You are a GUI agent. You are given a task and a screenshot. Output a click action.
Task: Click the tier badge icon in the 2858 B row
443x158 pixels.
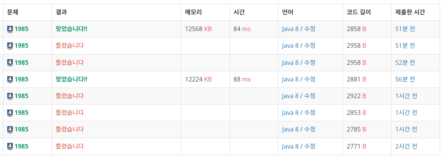[x=10, y=29]
